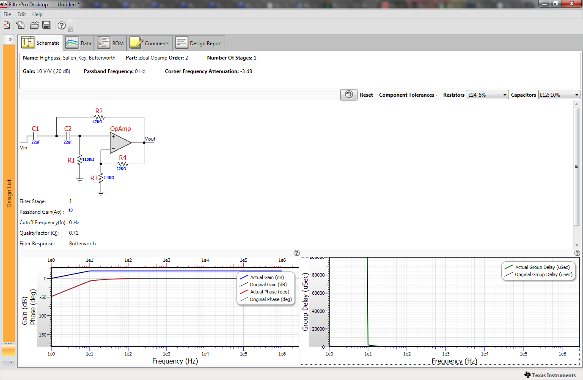Open the Edit menu
This screenshot has width=583, height=380.
click(x=22, y=14)
